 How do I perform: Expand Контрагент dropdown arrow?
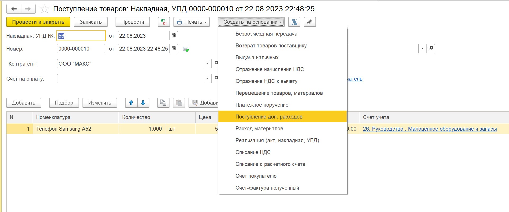pyautogui.click(x=207, y=63)
